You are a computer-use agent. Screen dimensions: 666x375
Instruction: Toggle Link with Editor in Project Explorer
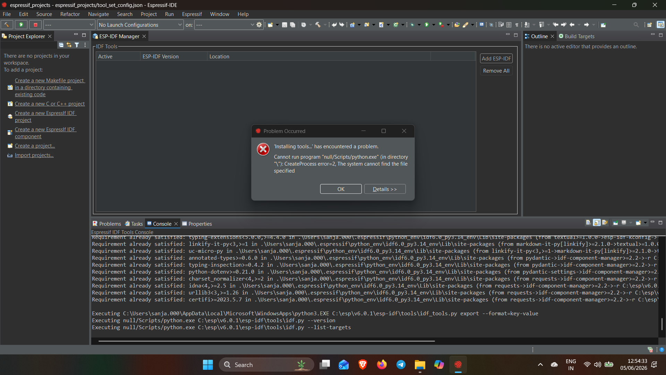(69, 45)
